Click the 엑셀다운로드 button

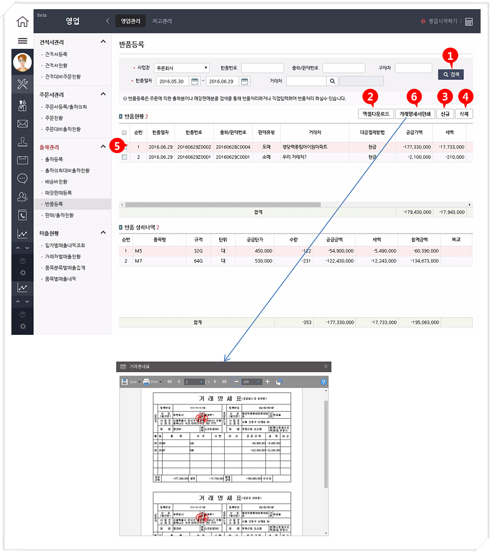tap(376, 114)
